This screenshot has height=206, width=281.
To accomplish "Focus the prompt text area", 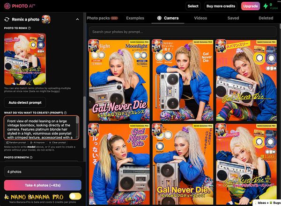I will click(x=41, y=128).
